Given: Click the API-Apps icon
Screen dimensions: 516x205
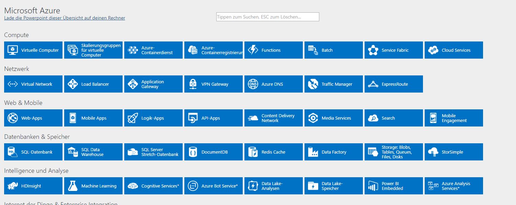Looking at the screenshot, I should (x=193, y=118).
